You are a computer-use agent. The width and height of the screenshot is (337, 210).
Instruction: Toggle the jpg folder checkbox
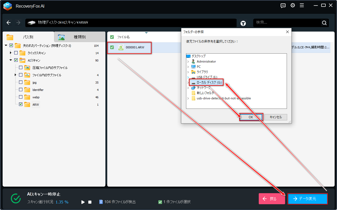[x=21, y=83]
